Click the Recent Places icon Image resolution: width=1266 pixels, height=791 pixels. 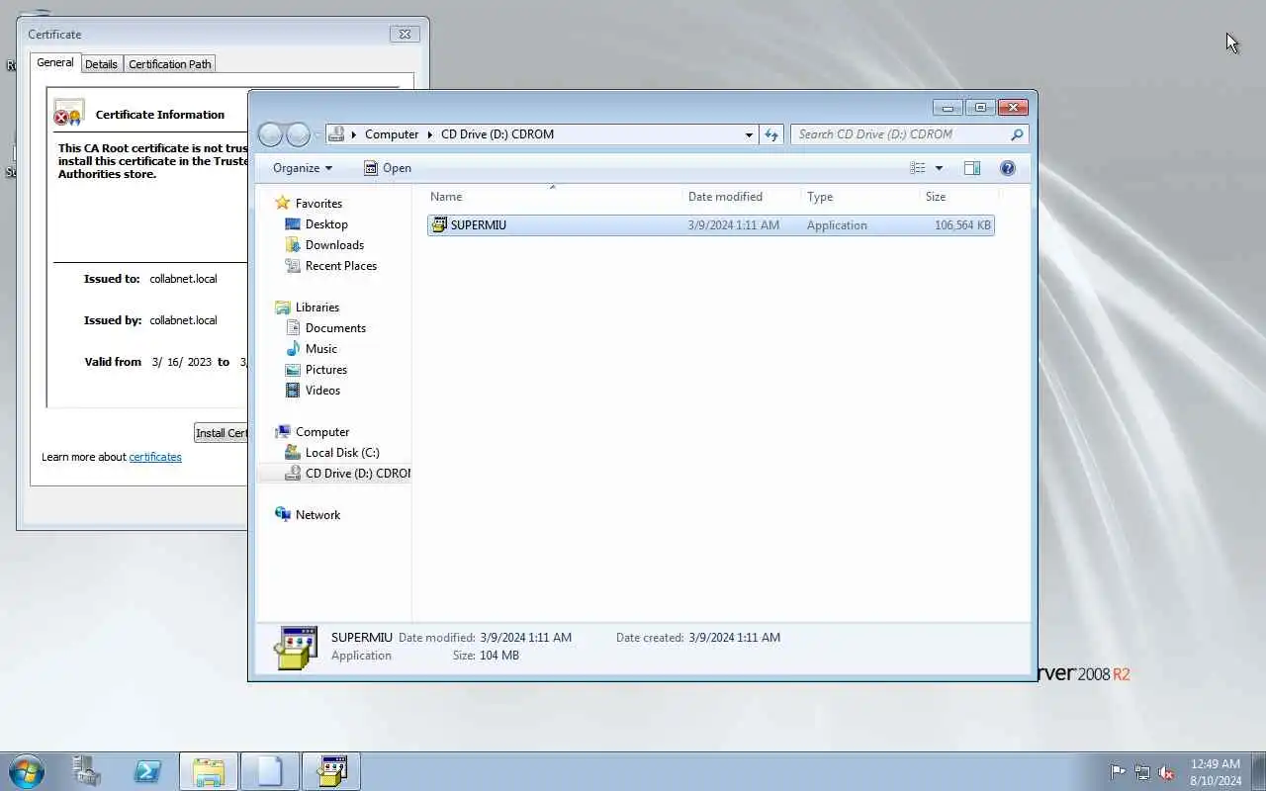293,266
